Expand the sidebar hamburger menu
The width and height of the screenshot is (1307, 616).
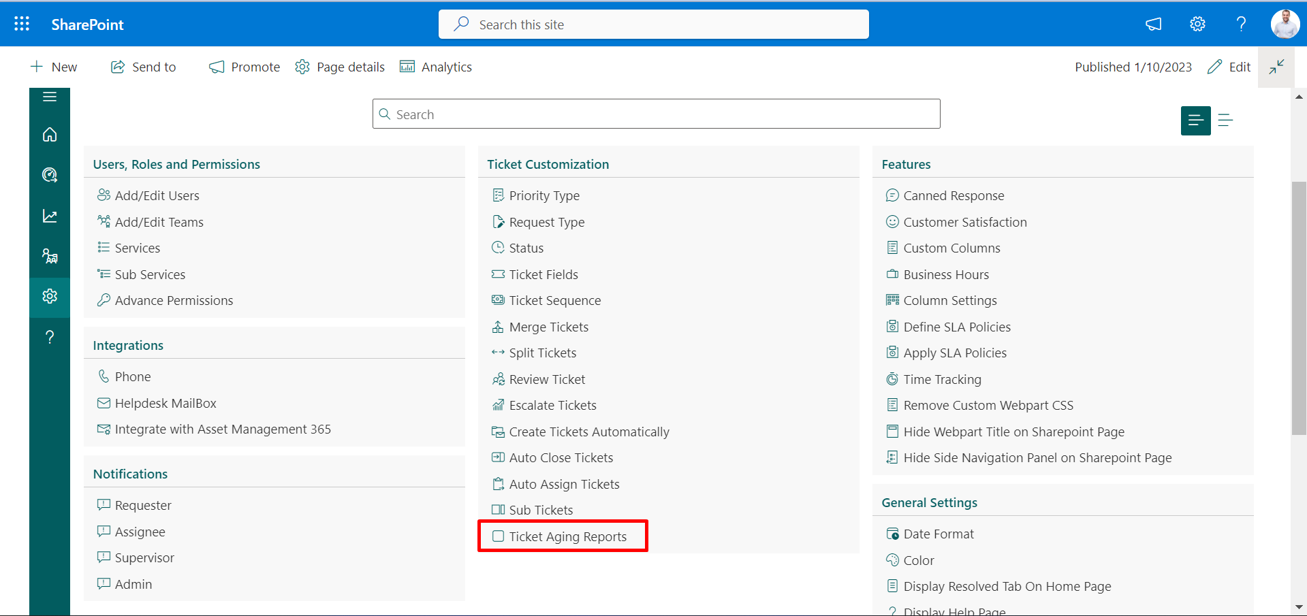50,97
